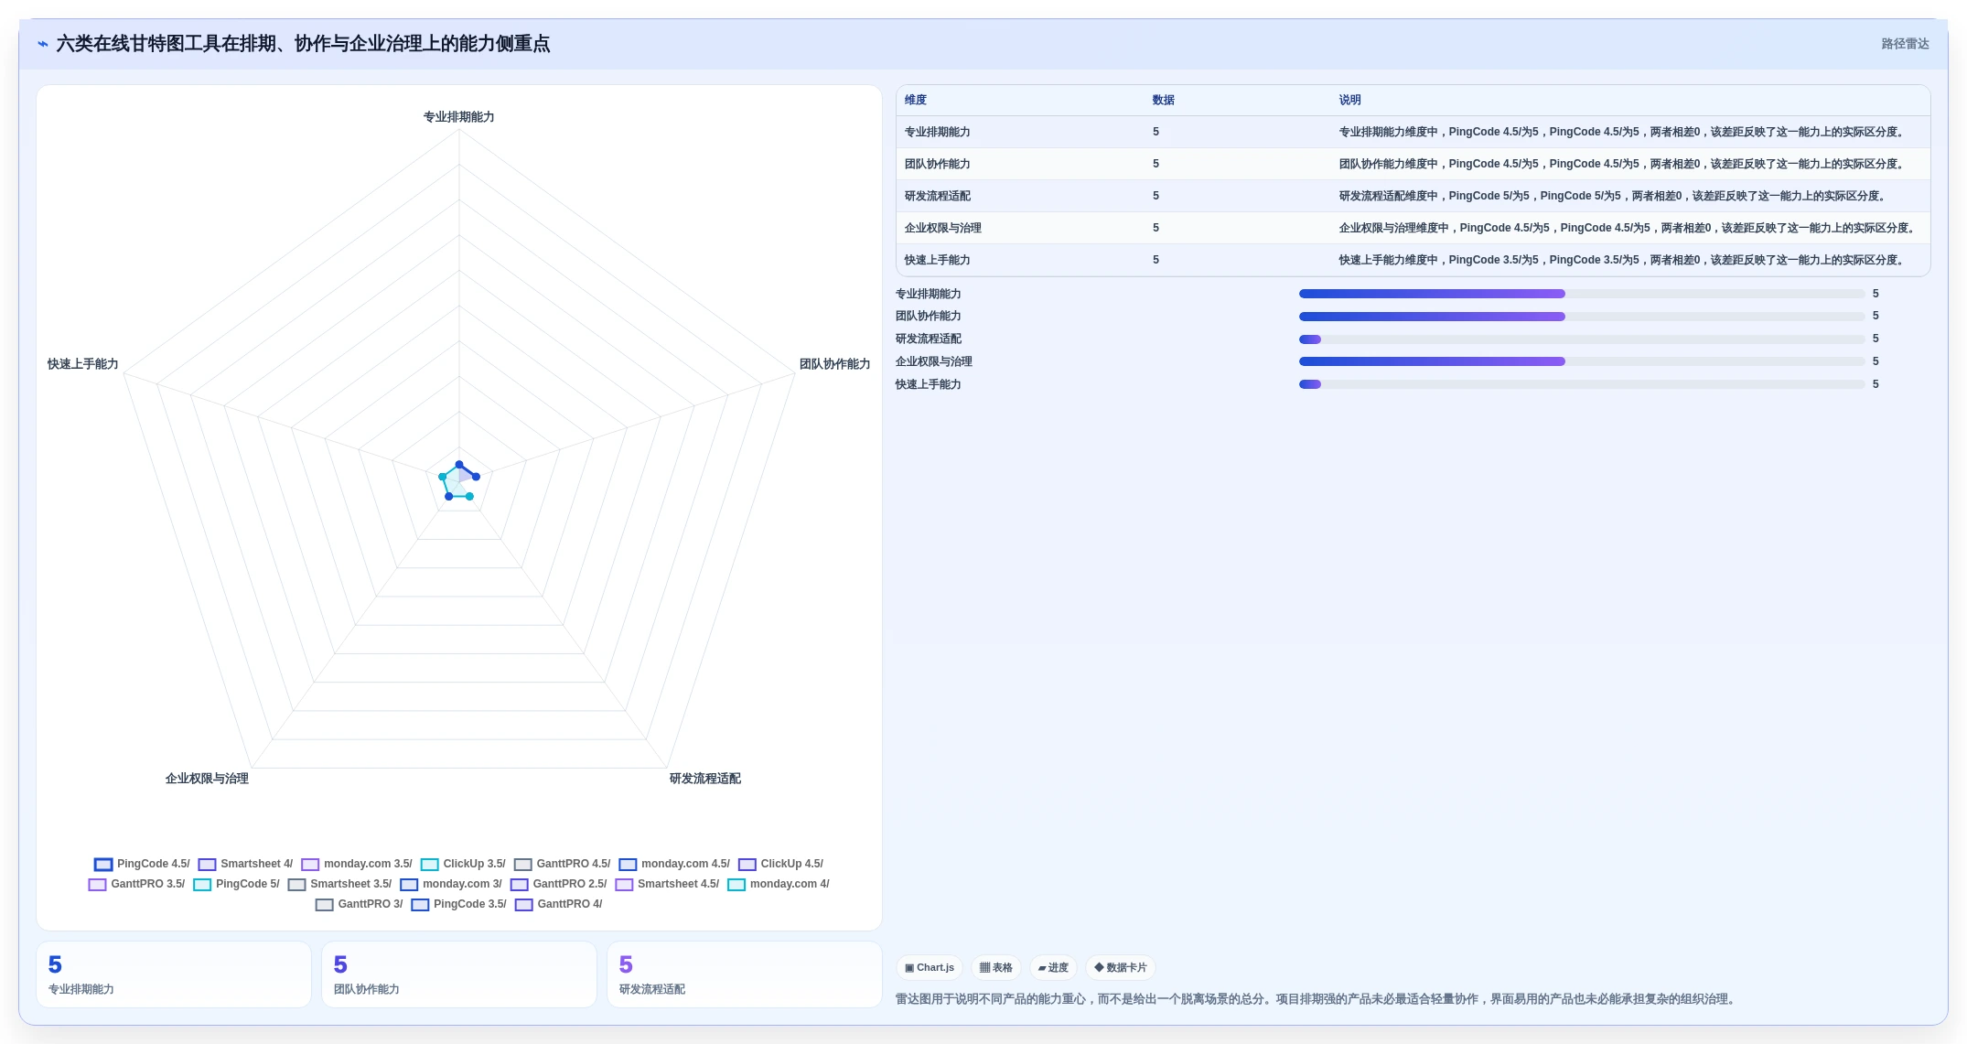Toggle the Smartsheet 4.5/ legend entry
This screenshot has height=1044, width=1967.
[x=667, y=884]
